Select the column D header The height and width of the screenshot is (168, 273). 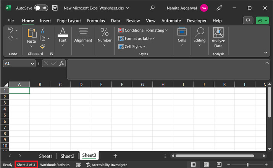[81, 85]
